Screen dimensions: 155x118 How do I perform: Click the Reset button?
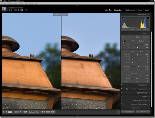[x=143, y=112]
